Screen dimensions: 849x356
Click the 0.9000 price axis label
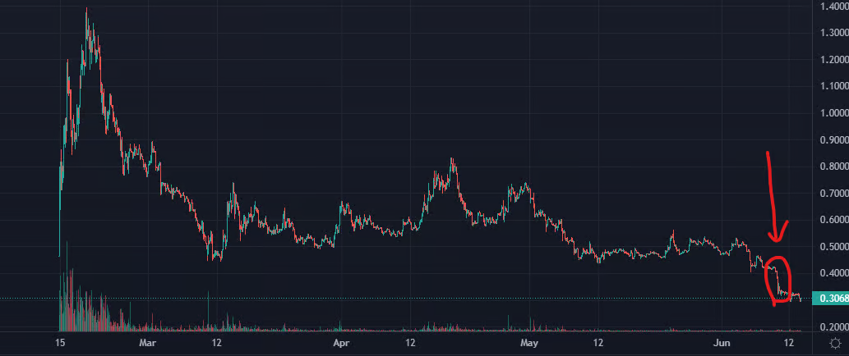(830, 140)
